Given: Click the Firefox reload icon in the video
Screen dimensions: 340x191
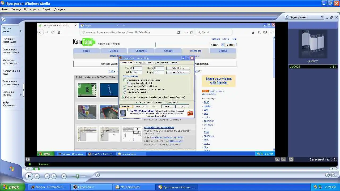Looking at the screenshot, I should pos(53,32).
